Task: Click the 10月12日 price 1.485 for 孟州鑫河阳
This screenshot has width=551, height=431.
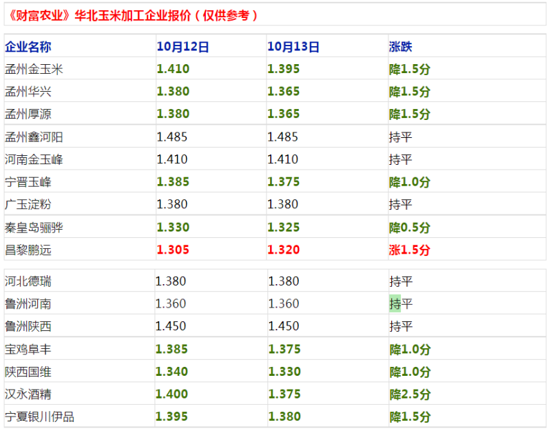Action: (x=171, y=137)
